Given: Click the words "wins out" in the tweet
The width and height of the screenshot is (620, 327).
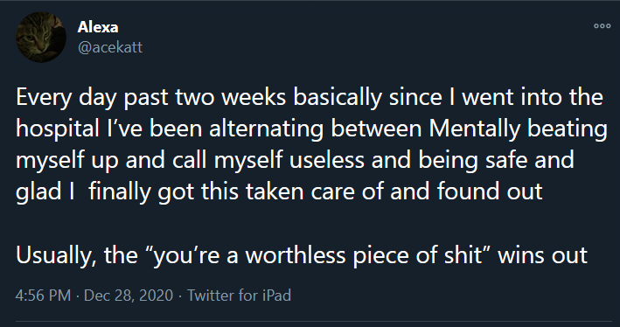Looking at the screenshot, I should [542, 255].
